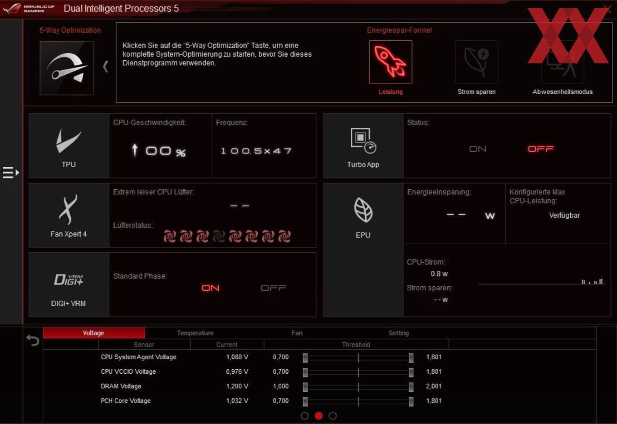Select the Leistung rocket power mode
Screen dimensions: 617x424
click(390, 62)
